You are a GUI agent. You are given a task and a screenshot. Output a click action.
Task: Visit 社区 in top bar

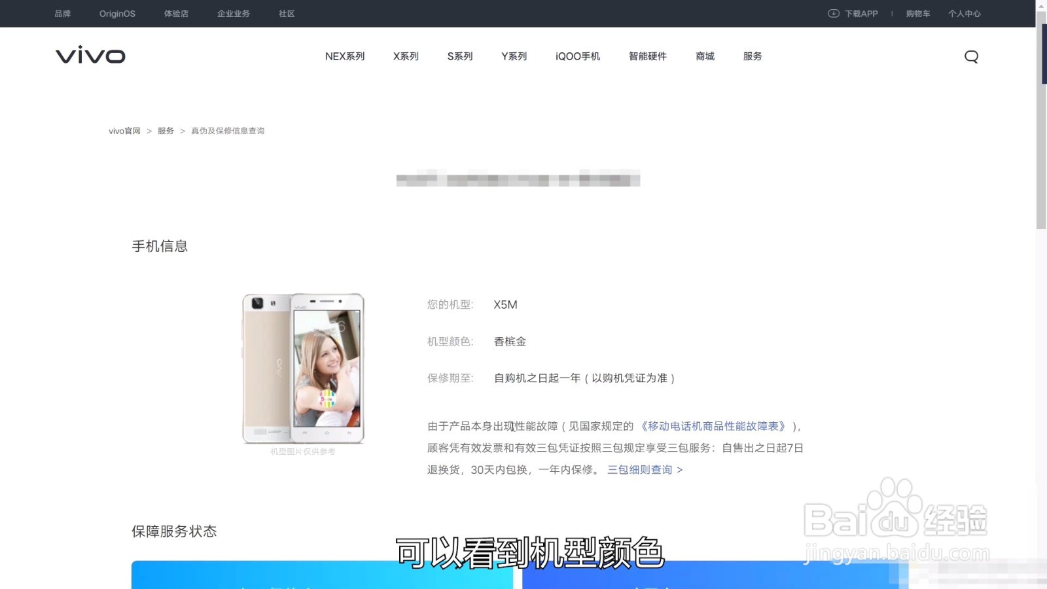click(287, 13)
